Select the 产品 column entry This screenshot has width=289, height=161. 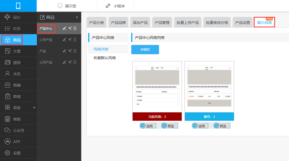[x=42, y=51]
